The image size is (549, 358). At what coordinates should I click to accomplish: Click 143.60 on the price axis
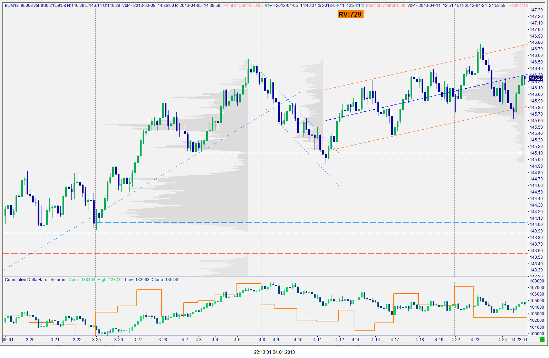(536, 251)
